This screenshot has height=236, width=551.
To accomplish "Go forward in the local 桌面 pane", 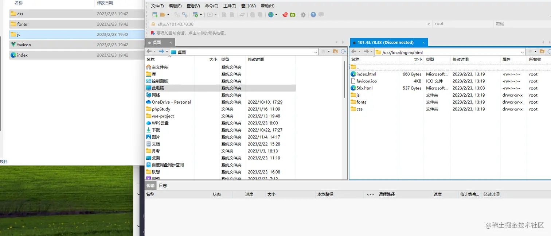I will coord(161,52).
